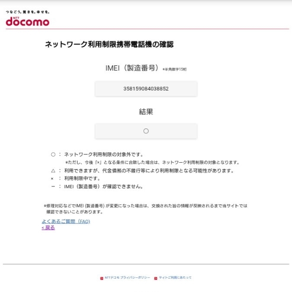
Task: Click the IMEI(製造番号) label
Action: [x=132, y=68]
